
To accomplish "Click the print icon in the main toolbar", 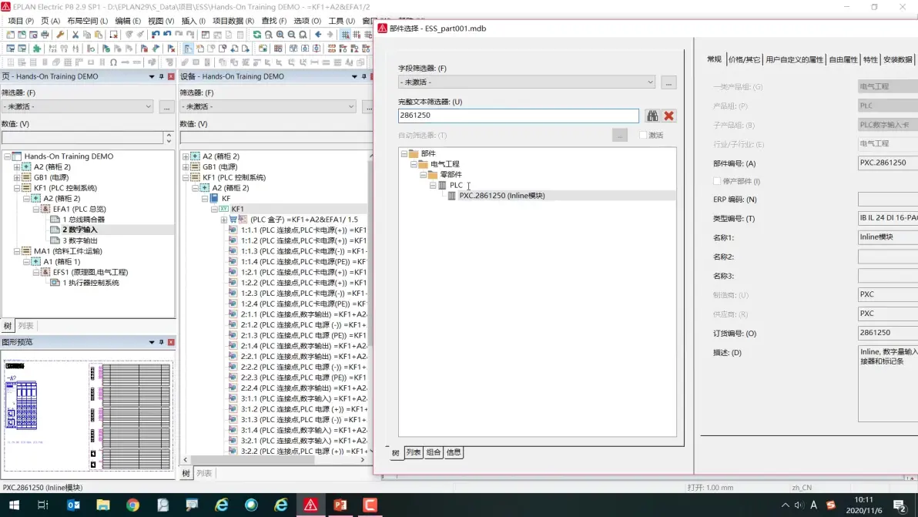I will 45,35.
